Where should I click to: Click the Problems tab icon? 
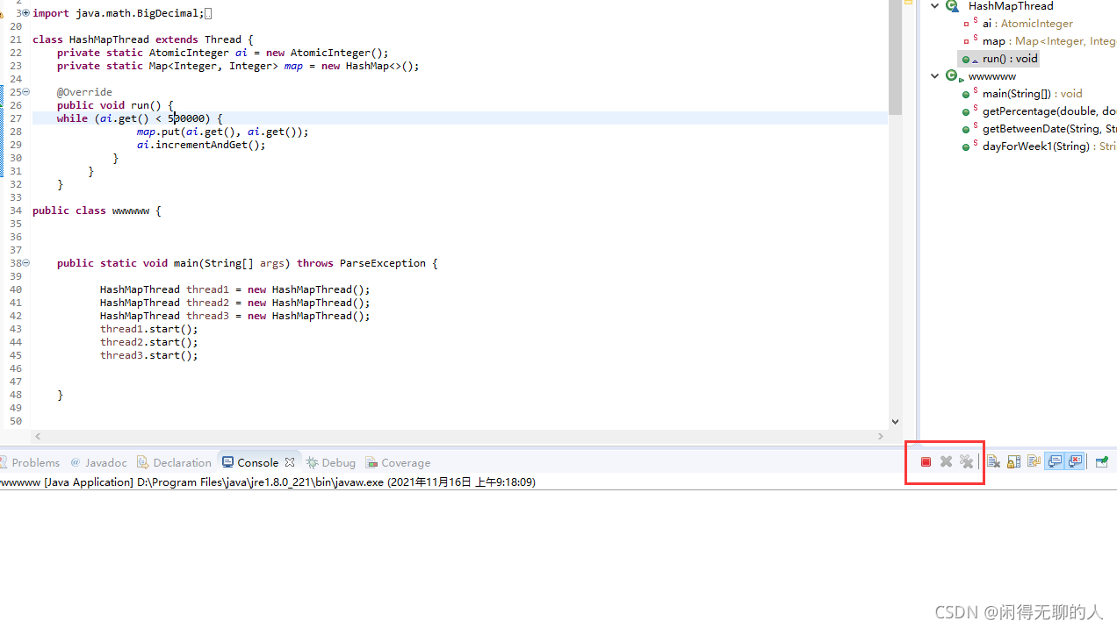(x=4, y=462)
